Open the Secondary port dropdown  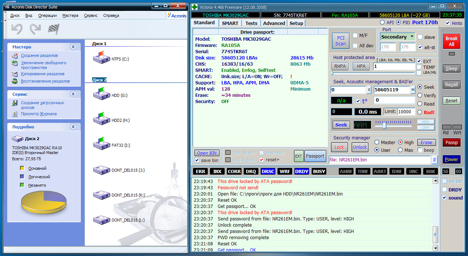click(x=397, y=37)
